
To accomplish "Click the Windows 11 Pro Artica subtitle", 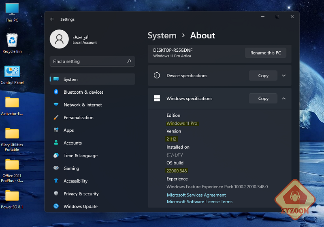I will [x=172, y=56].
